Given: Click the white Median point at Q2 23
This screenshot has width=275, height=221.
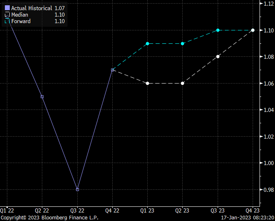Looking at the screenshot, I should coord(183,83).
